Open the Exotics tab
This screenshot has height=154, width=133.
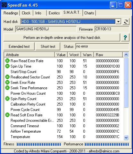54,13
